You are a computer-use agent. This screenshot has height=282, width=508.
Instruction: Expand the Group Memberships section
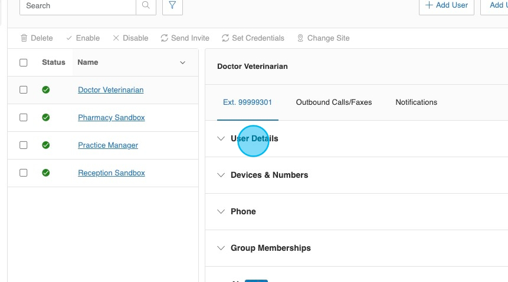pos(270,248)
